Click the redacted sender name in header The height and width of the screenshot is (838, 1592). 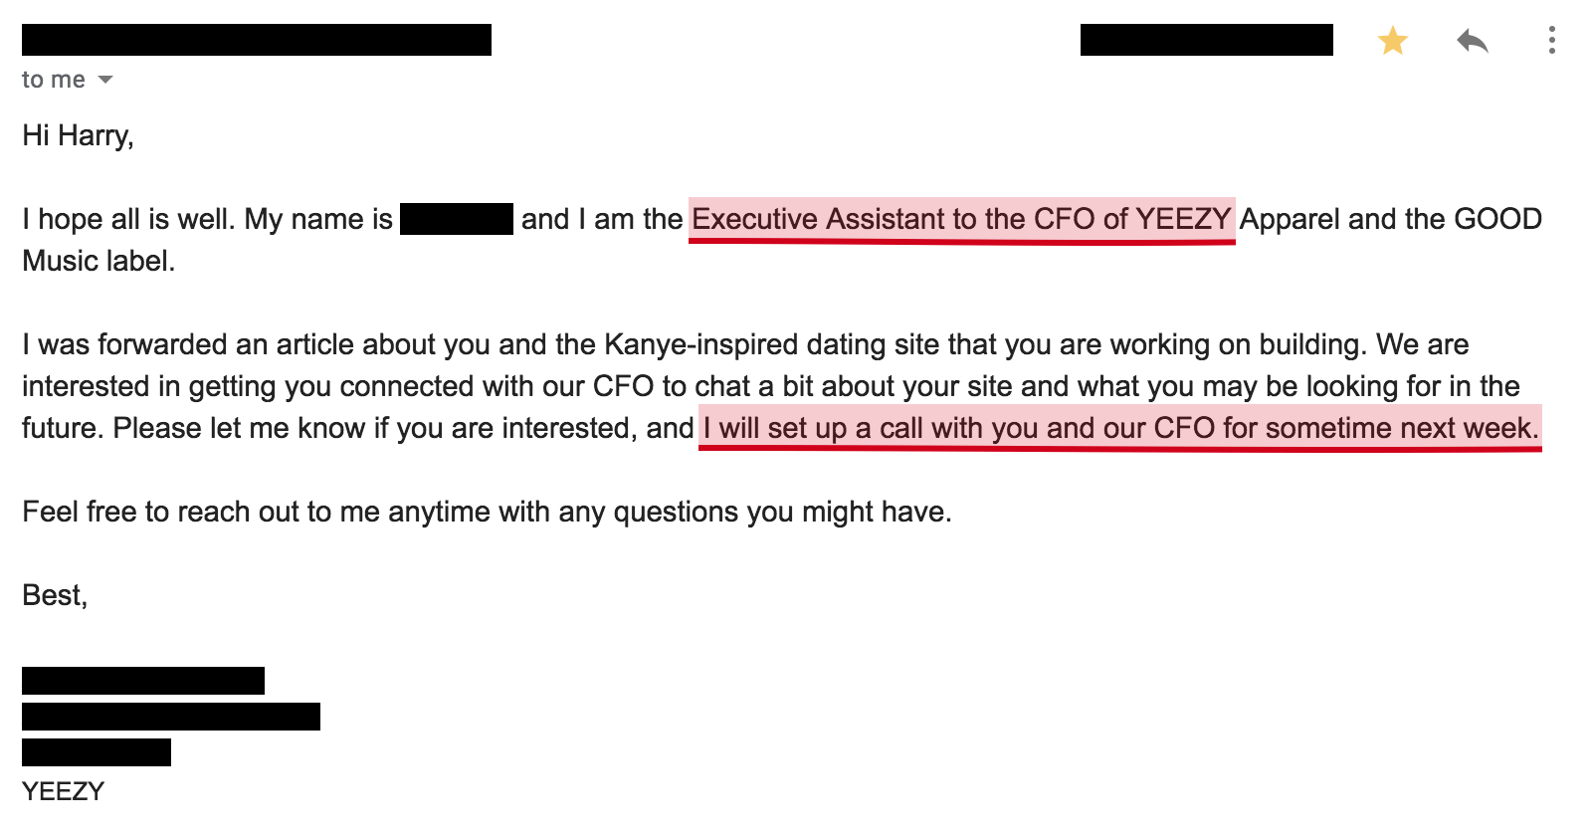coord(257,40)
